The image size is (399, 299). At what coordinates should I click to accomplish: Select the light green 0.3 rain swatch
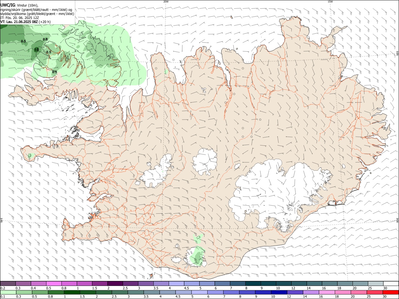(x=24, y=292)
